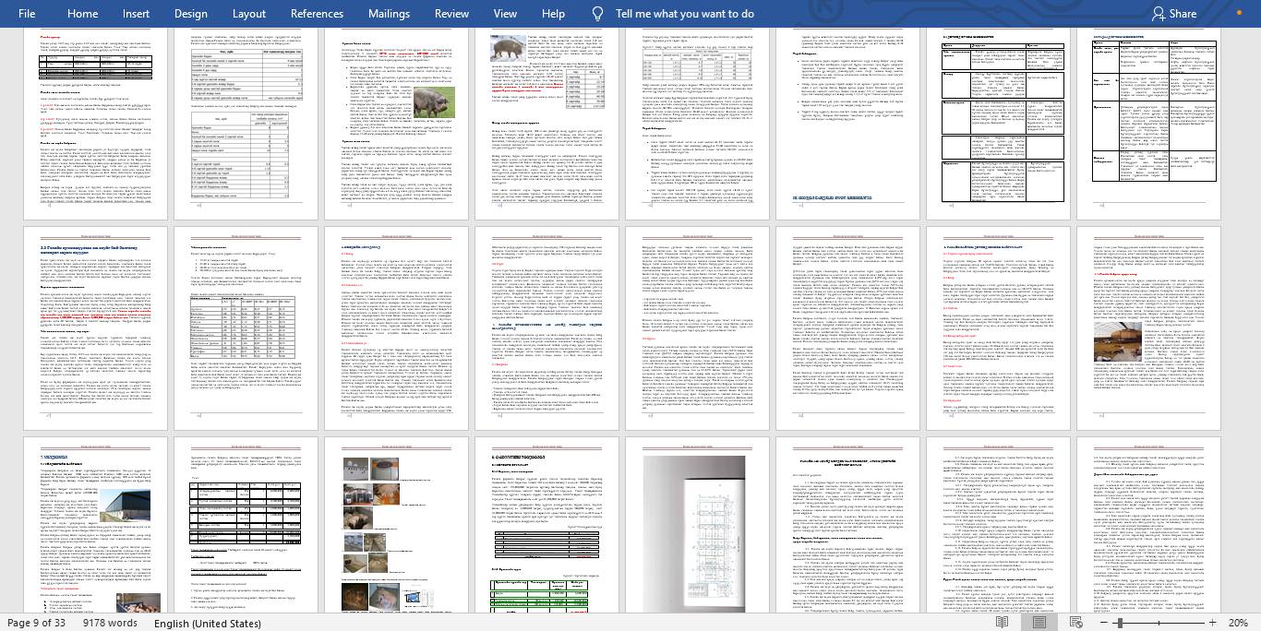The width and height of the screenshot is (1261, 631).
Task: Click Page 9 of 33 indicator
Action: point(37,623)
